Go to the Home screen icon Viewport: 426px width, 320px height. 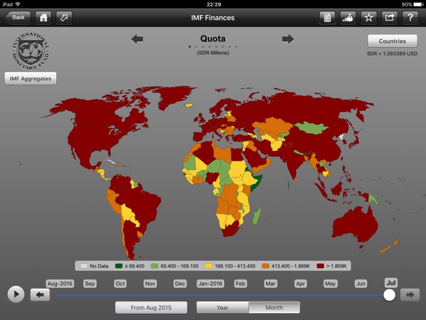(44, 18)
